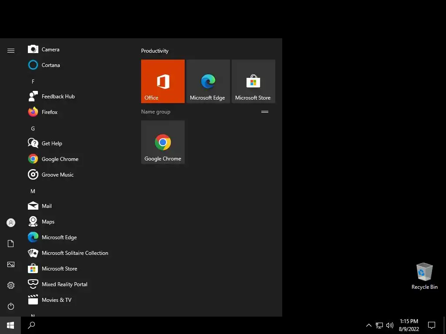Click the Microsoft Store tile
Screen dimensions: 446x334
click(x=253, y=81)
